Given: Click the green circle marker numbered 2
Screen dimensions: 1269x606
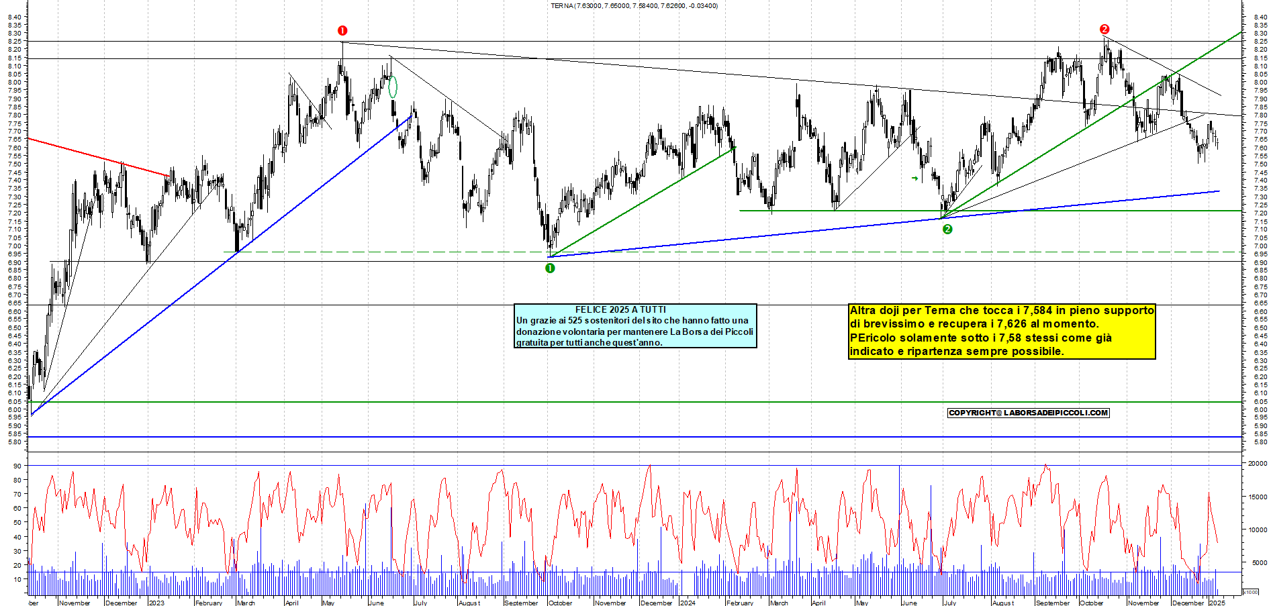Looking at the screenshot, I should pyautogui.click(x=947, y=229).
